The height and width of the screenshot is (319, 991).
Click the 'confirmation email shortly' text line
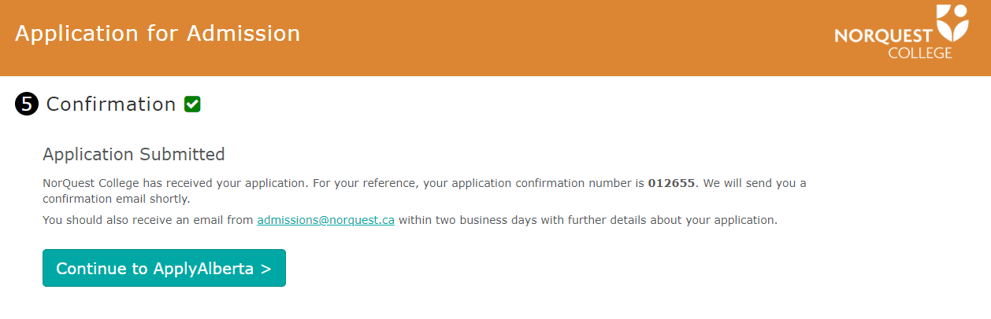click(117, 199)
